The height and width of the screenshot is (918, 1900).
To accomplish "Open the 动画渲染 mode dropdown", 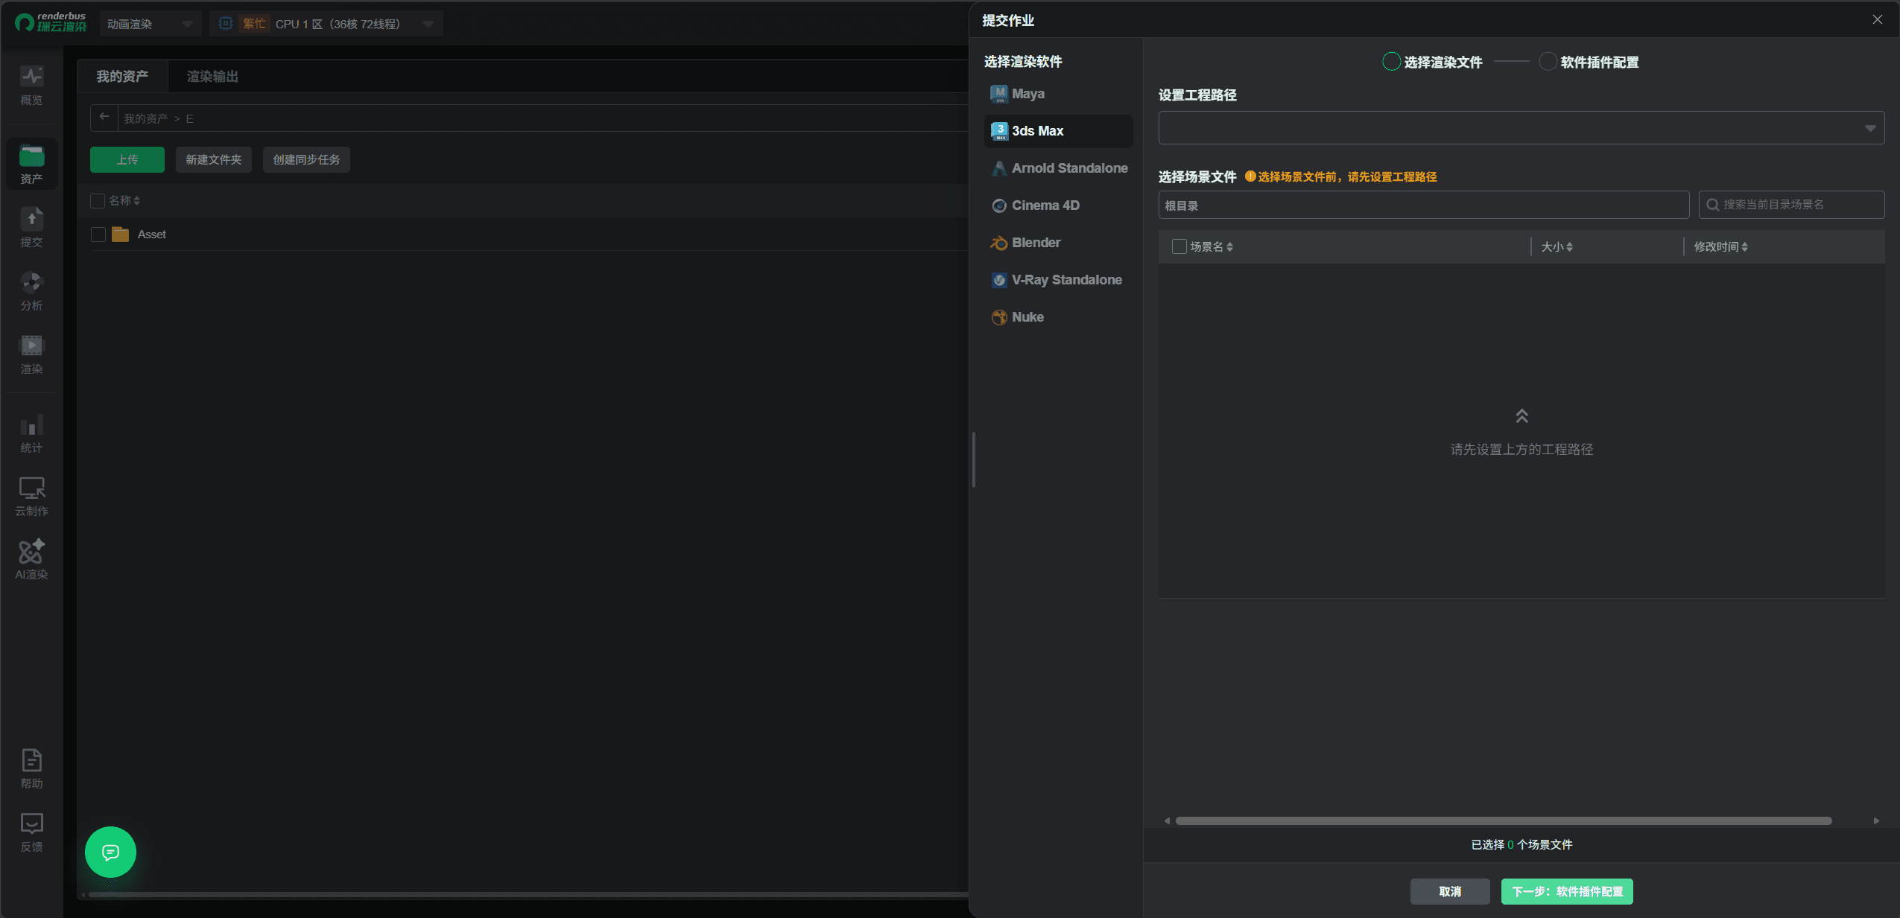I will pos(150,24).
